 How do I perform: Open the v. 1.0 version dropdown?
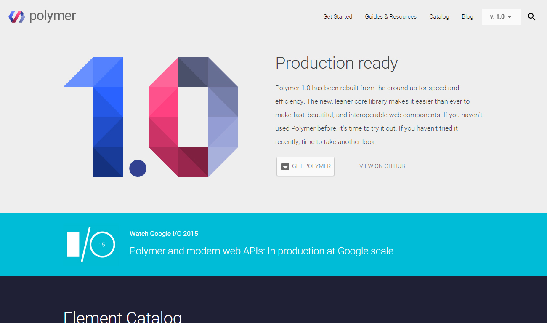click(x=501, y=17)
